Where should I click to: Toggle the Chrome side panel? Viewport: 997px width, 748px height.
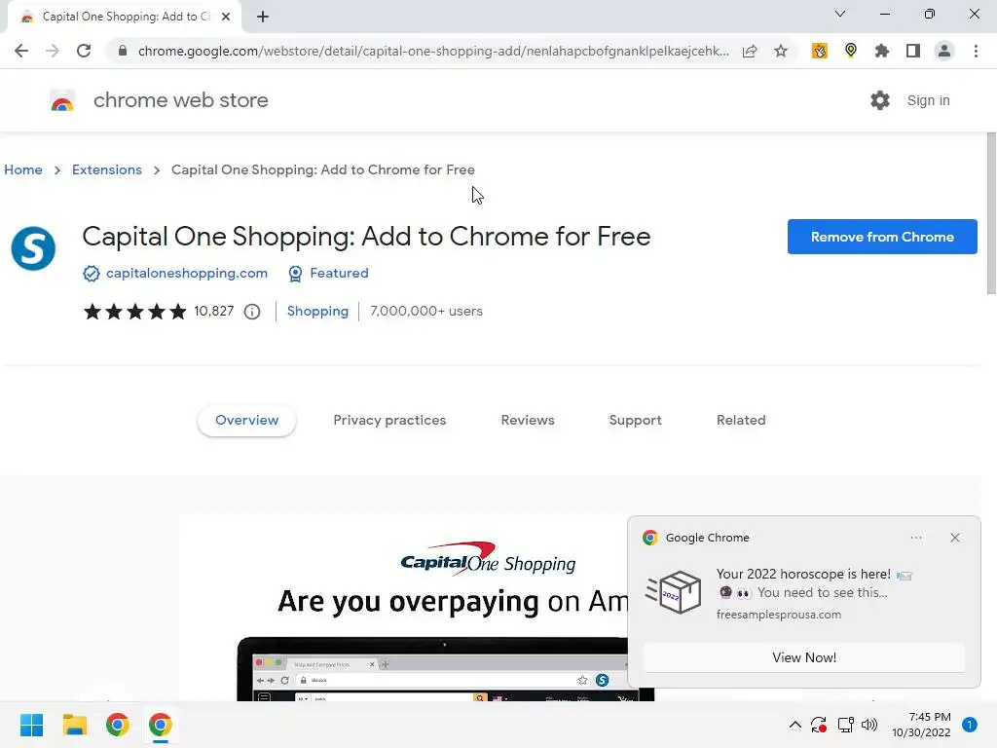coord(913,51)
